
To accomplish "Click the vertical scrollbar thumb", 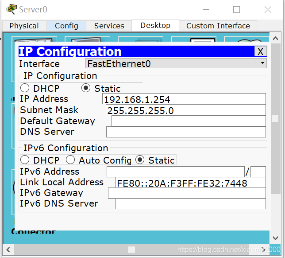I will (275, 118).
